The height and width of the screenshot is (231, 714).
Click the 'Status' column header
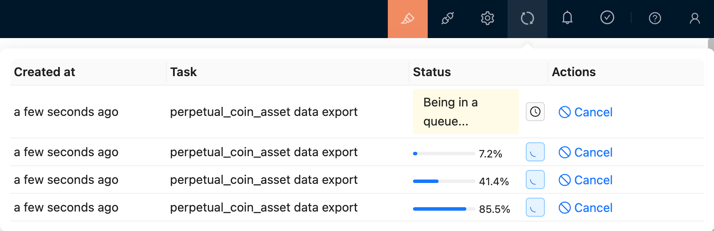(432, 72)
